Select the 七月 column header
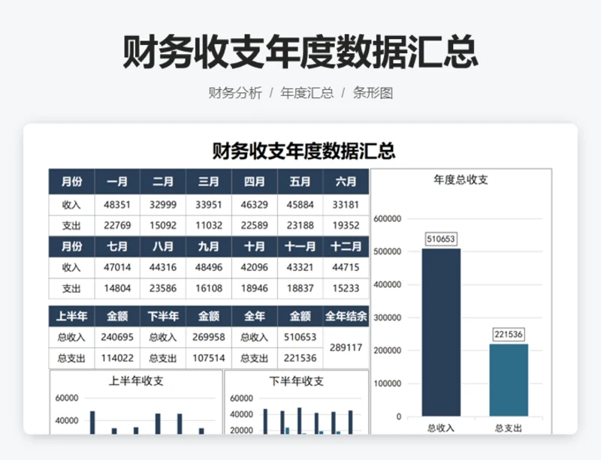Image resolution: width=601 pixels, height=460 pixels. pyautogui.click(x=117, y=246)
